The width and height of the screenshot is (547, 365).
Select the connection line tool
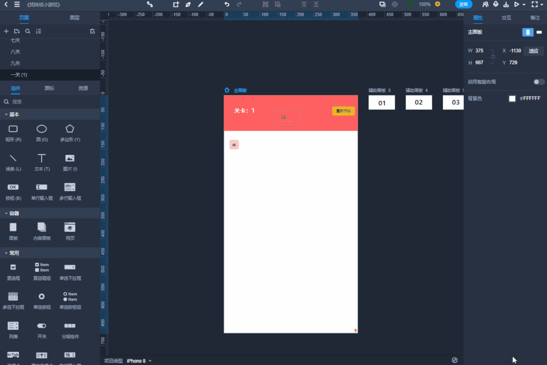coord(150,5)
